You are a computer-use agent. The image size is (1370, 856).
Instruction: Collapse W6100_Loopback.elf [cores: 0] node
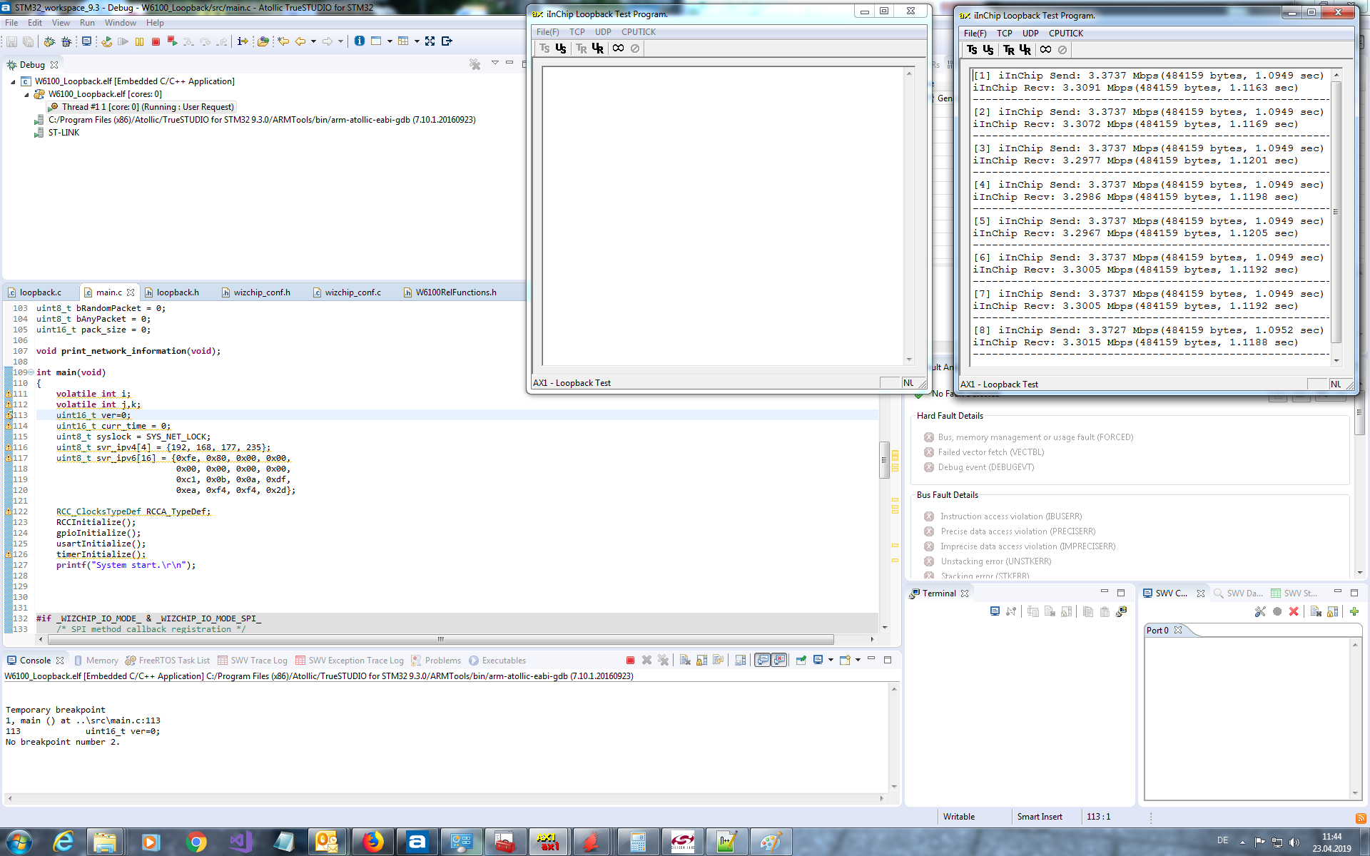pyautogui.click(x=26, y=94)
